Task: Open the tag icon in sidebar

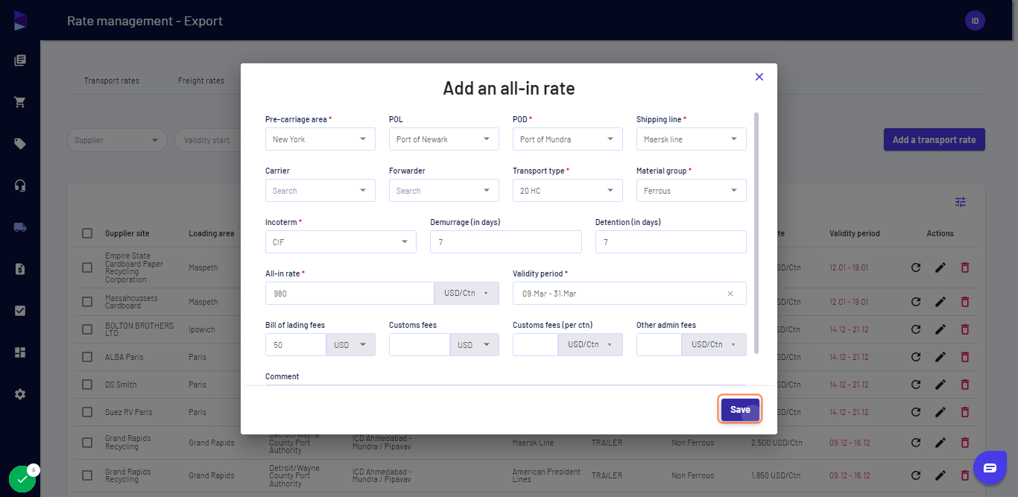Action: (x=20, y=144)
